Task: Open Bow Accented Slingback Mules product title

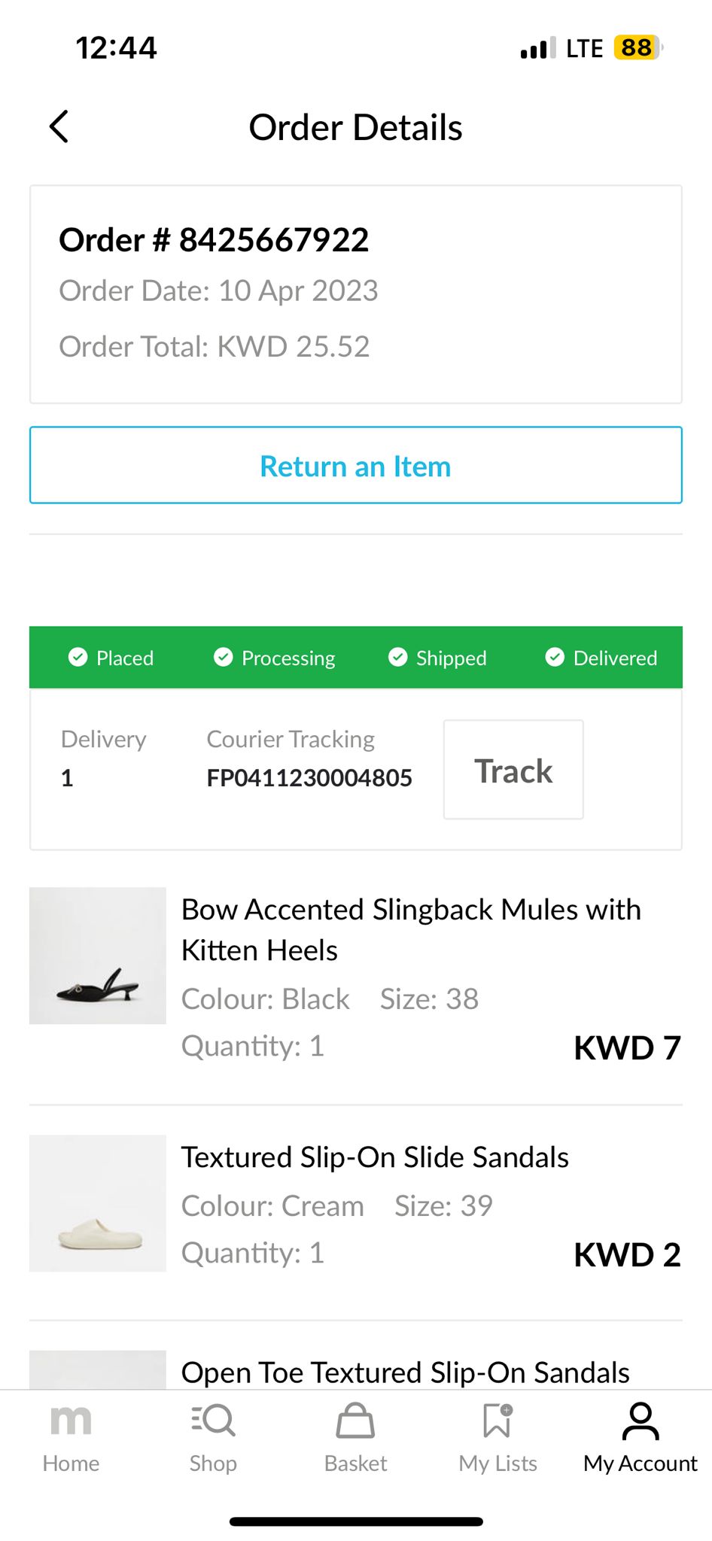Action: pyautogui.click(x=411, y=930)
